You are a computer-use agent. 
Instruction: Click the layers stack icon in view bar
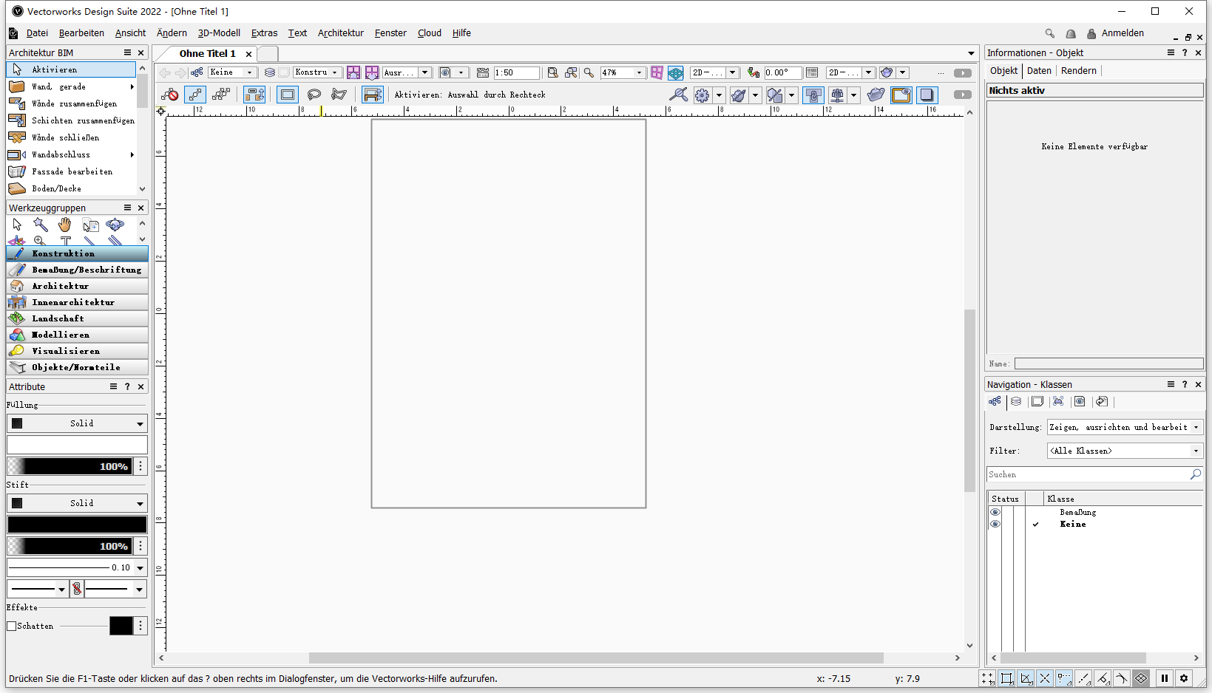[x=270, y=72]
